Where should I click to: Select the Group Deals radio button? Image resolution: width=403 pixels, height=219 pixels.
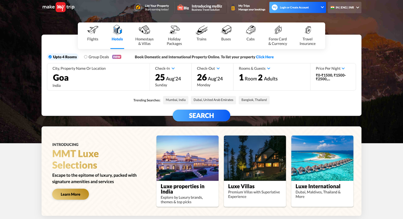click(x=86, y=57)
